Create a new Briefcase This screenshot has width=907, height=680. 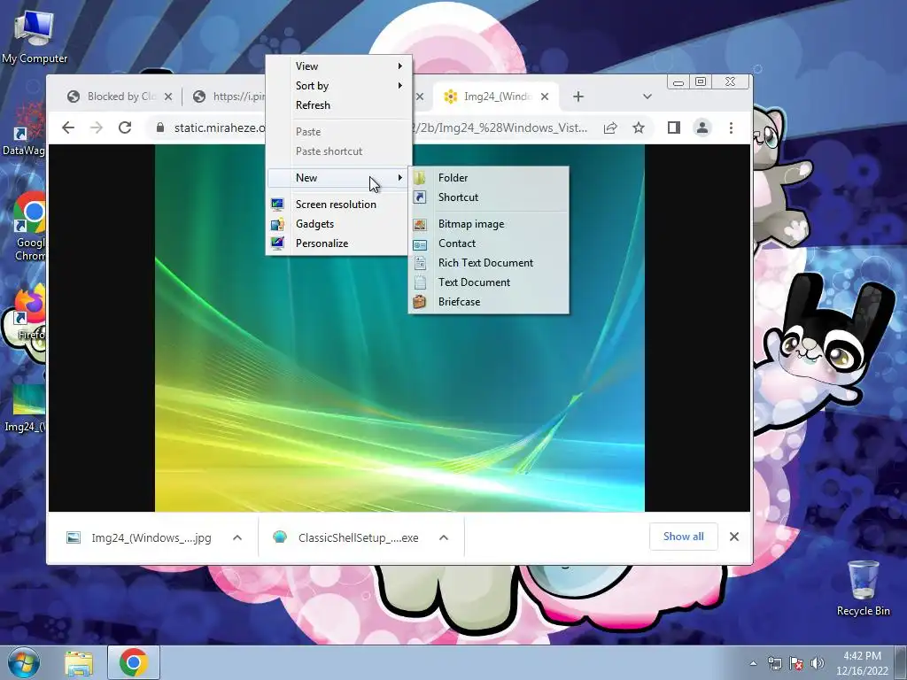pos(488,302)
